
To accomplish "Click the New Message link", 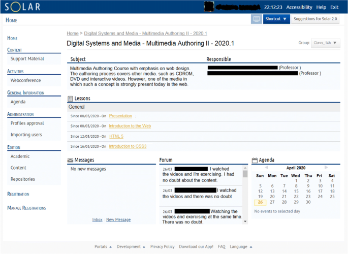I will click(118, 219).
